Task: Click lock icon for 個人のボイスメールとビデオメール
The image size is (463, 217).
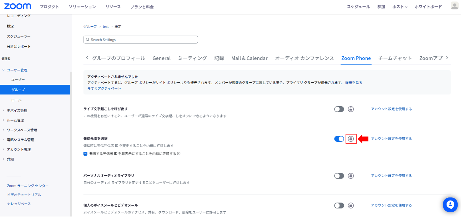Action: pyautogui.click(x=351, y=205)
